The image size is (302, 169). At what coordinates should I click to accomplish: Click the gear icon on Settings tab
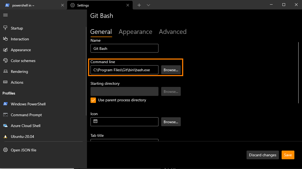coord(72,5)
